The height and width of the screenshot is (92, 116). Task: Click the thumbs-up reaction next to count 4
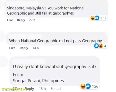pyautogui.click(x=96, y=46)
